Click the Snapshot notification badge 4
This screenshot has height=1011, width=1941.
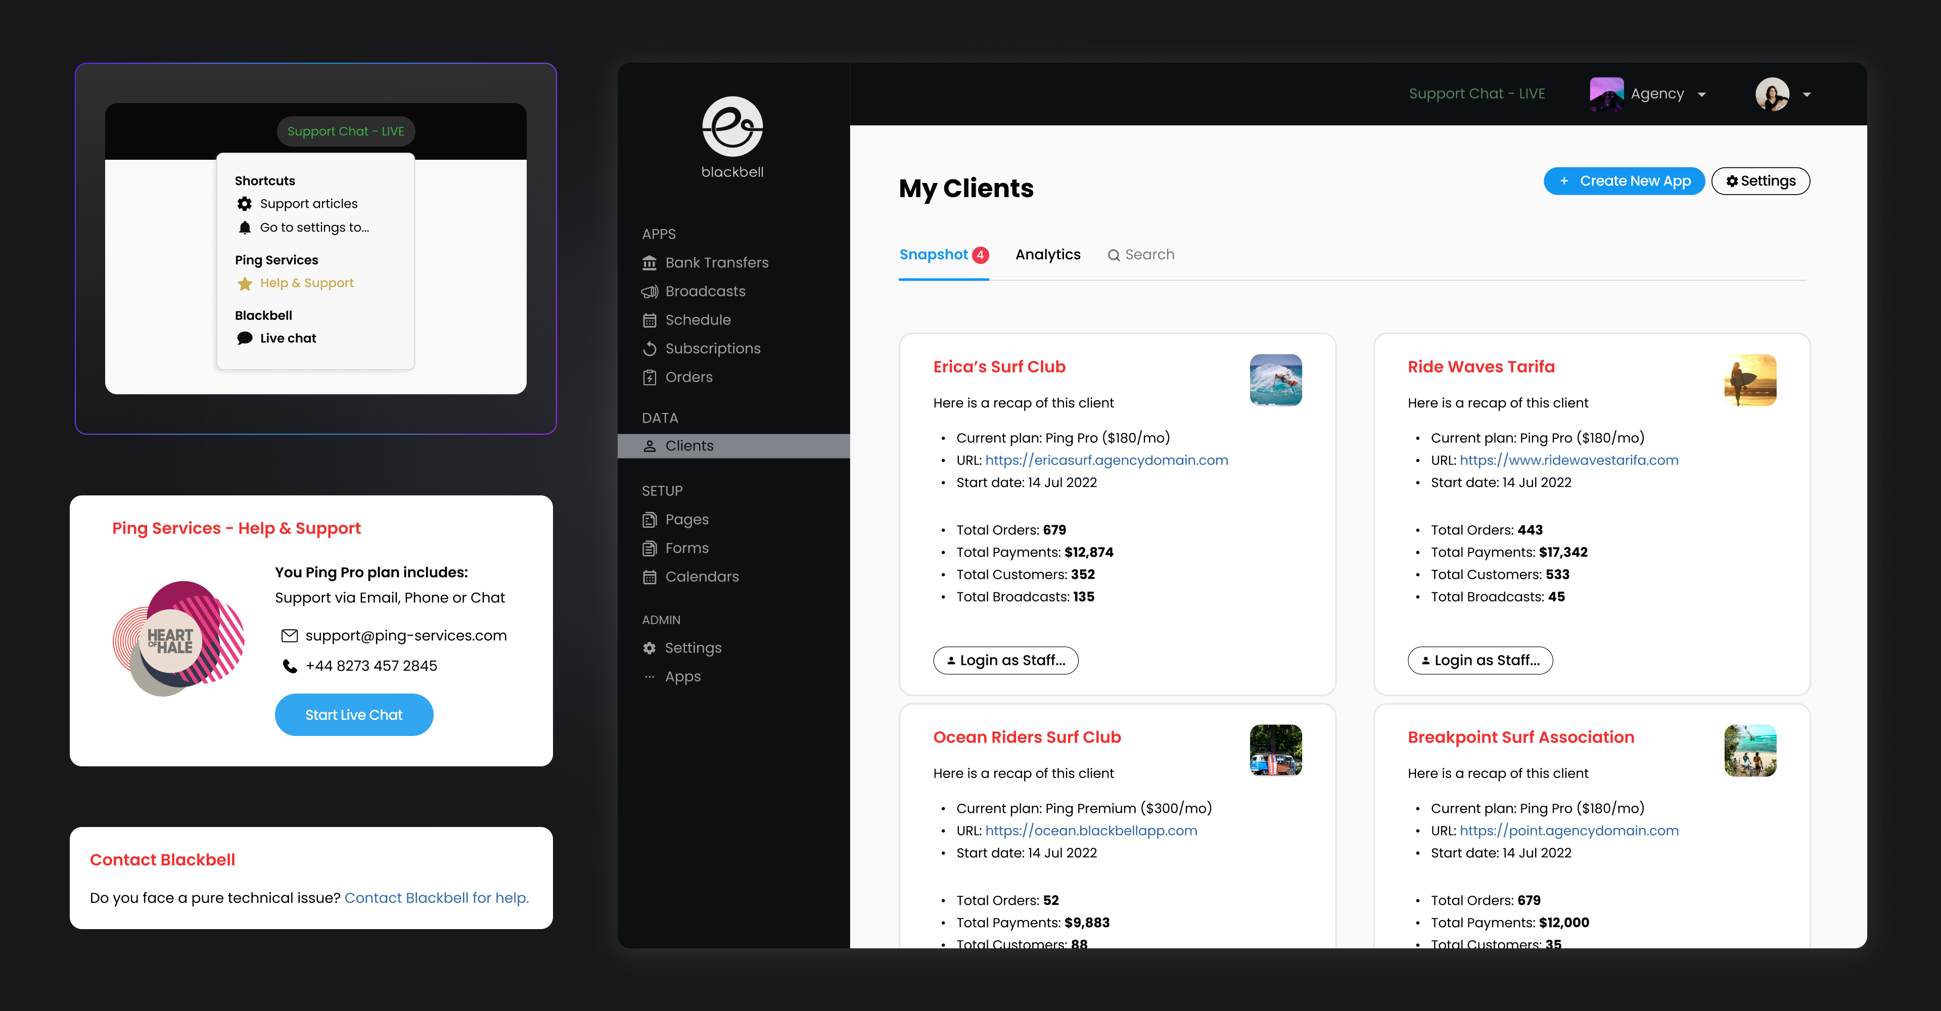coord(980,255)
